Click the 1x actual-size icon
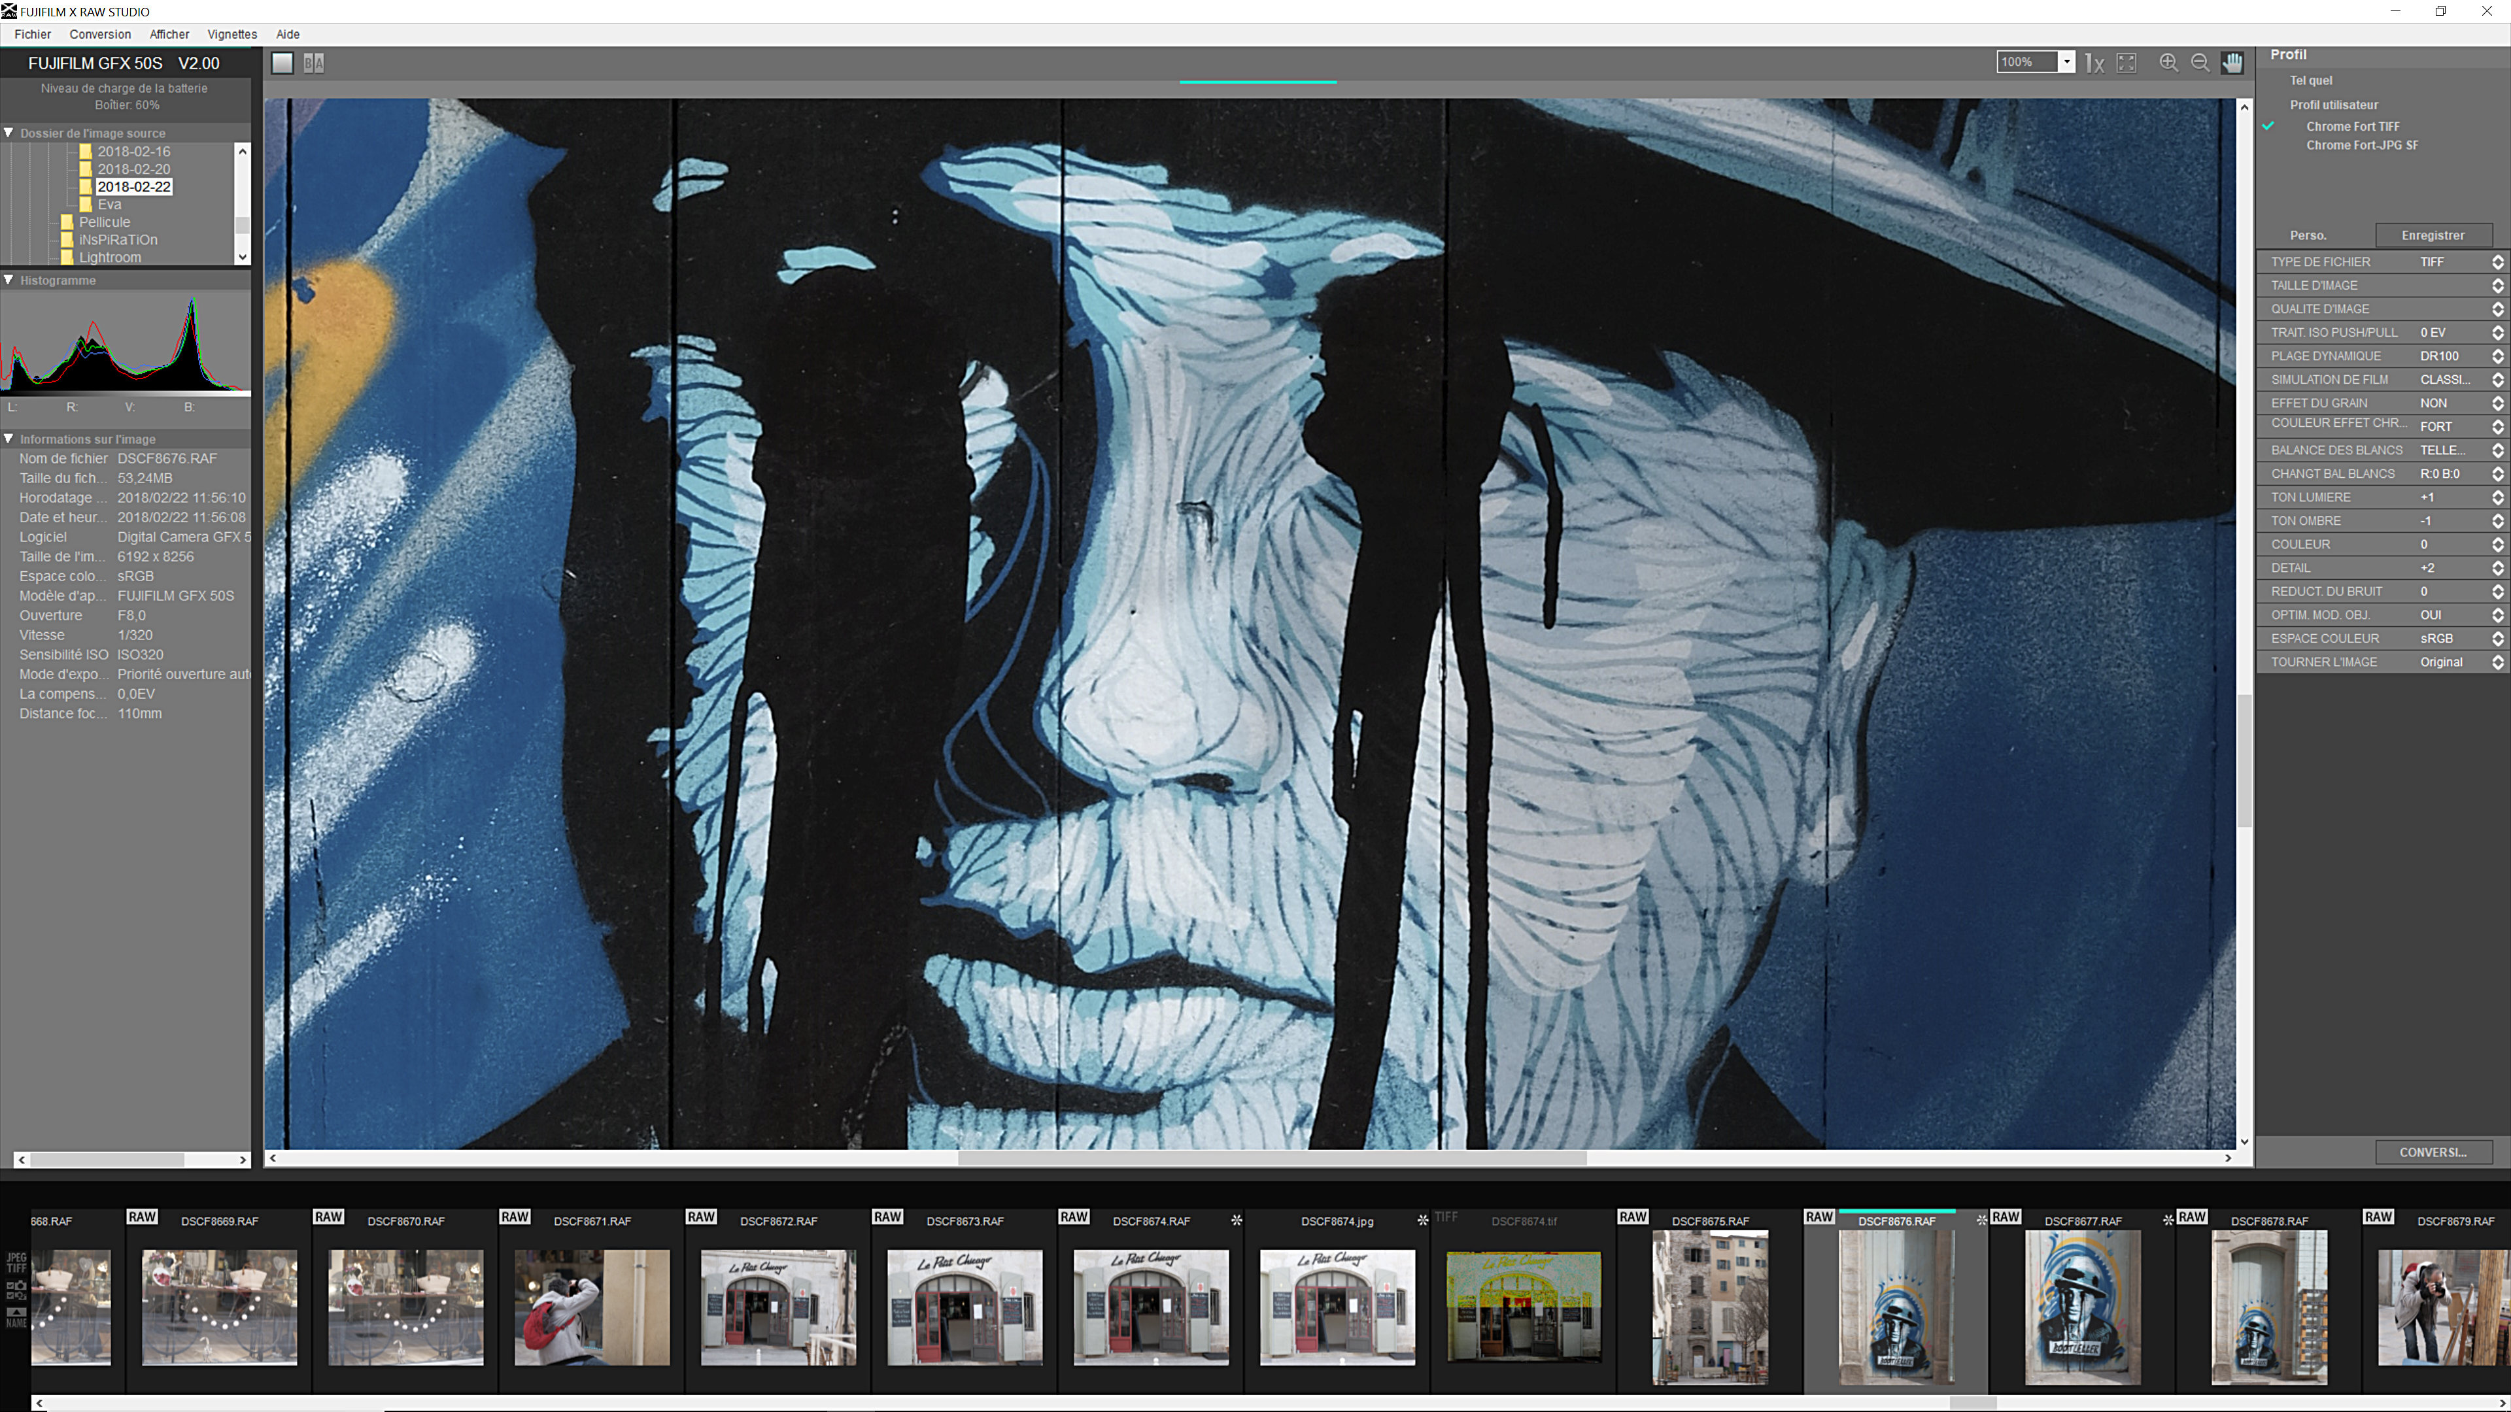The image size is (2511, 1412). [2094, 63]
